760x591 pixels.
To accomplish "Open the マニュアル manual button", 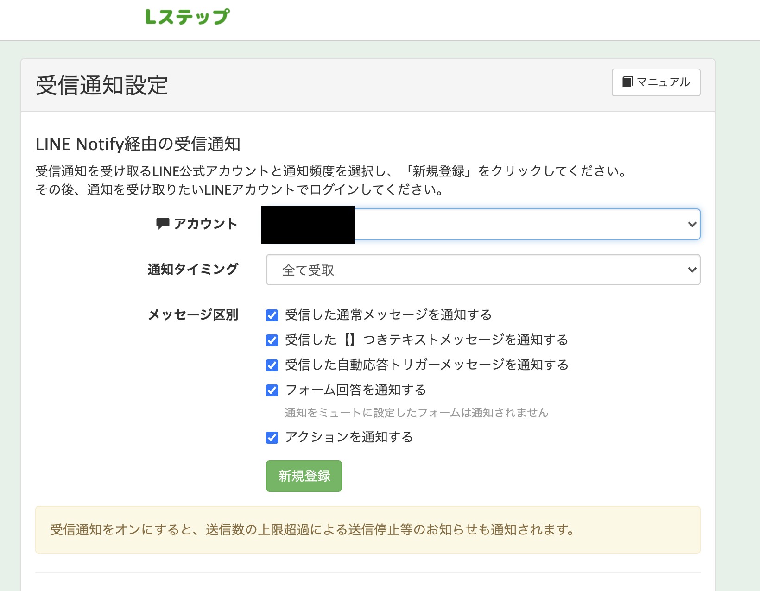I will [x=656, y=82].
